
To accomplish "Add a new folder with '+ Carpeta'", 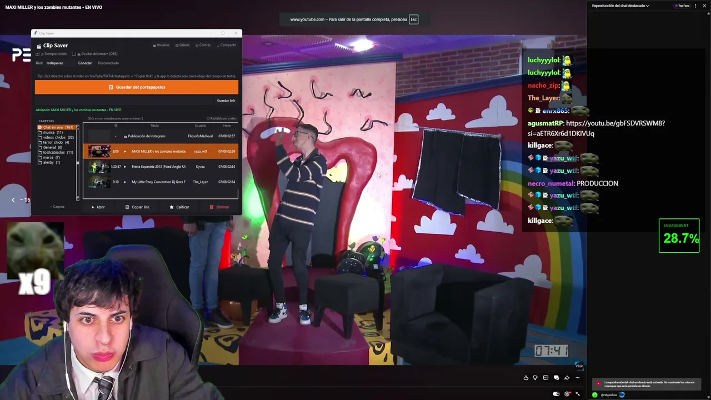I will point(57,207).
